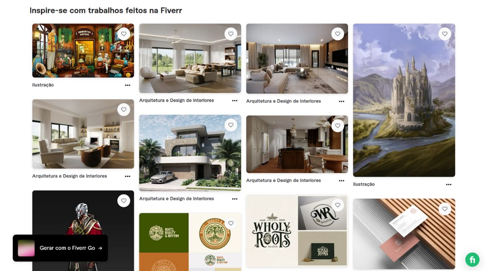The width and height of the screenshot is (487, 271).
Task: Expand options menu under the modern house image
Action: (x=235, y=199)
